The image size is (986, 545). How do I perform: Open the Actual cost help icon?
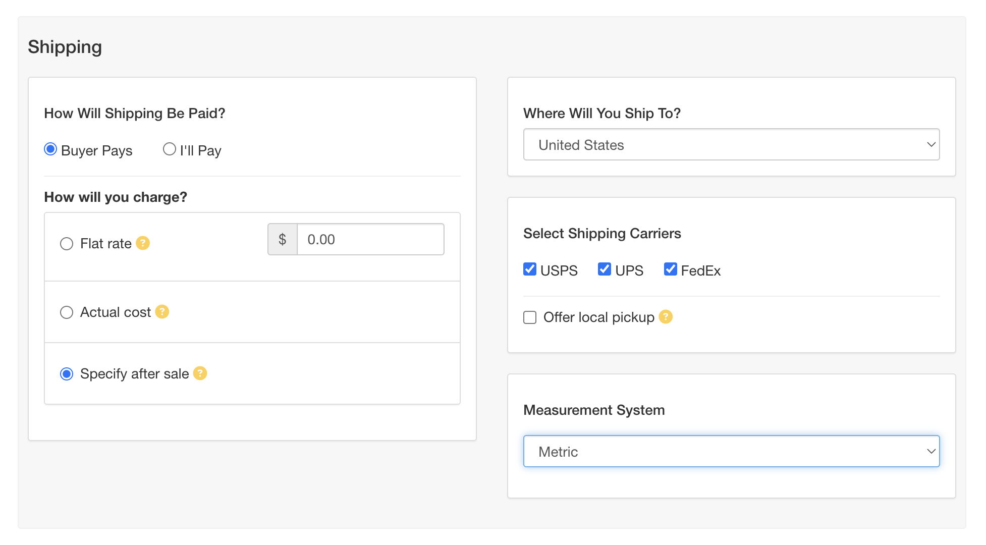pyautogui.click(x=162, y=312)
